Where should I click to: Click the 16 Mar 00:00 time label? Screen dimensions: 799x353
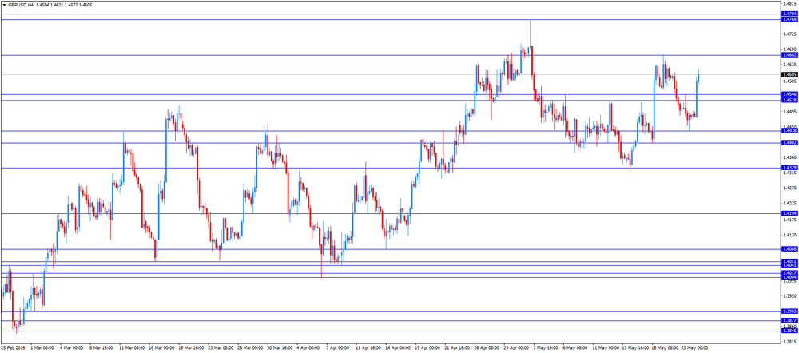click(160, 348)
